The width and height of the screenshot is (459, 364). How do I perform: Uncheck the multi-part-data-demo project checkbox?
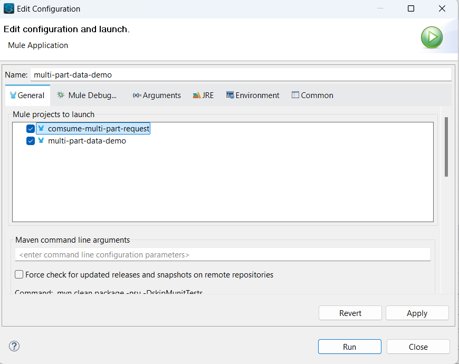click(x=31, y=141)
